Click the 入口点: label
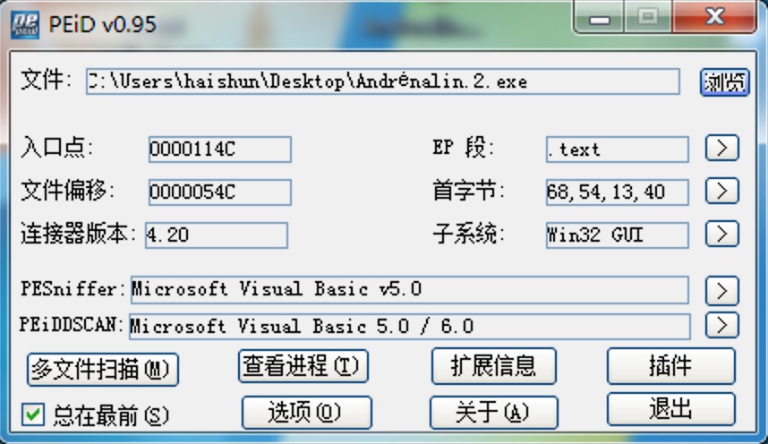 pos(56,148)
